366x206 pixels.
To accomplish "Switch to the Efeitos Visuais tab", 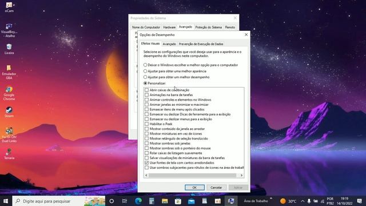I will (150, 43).
